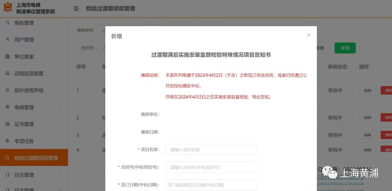Focus the 项目名称 input field

211,150
